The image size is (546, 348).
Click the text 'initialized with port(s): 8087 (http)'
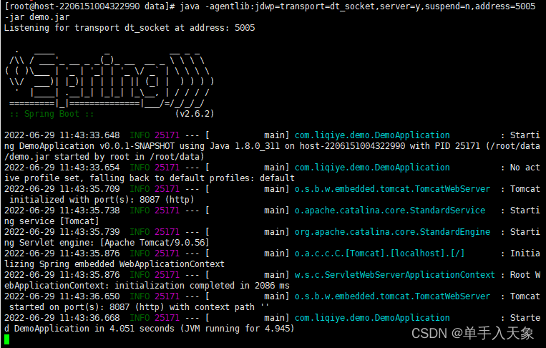pos(102,200)
